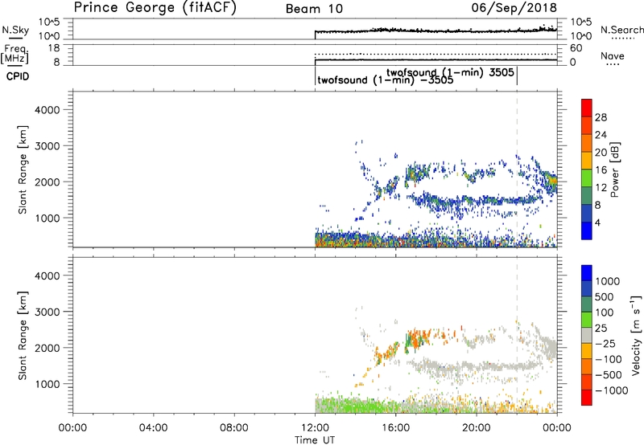This screenshot has height=445, width=644.
Task: Pick the red top segment of Power color bar
Action: 587,108
